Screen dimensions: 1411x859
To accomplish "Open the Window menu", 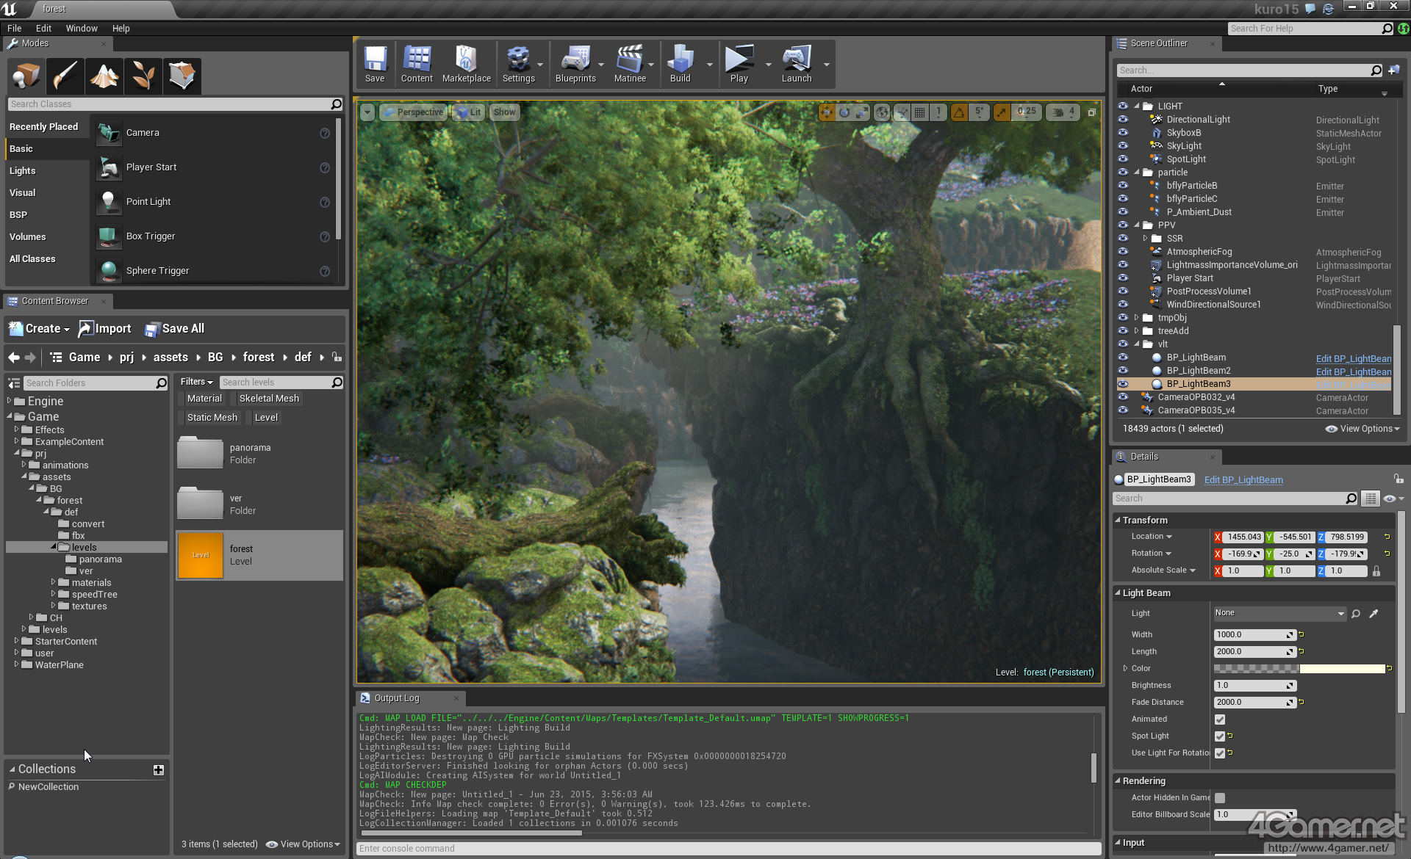I will tap(81, 28).
